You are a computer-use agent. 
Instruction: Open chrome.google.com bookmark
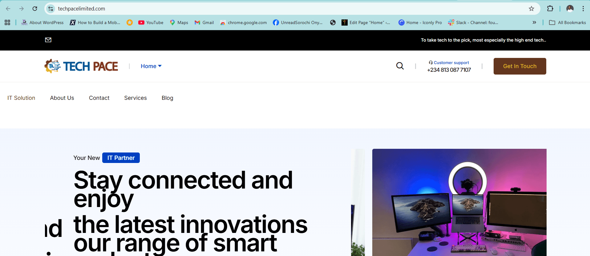tap(244, 22)
